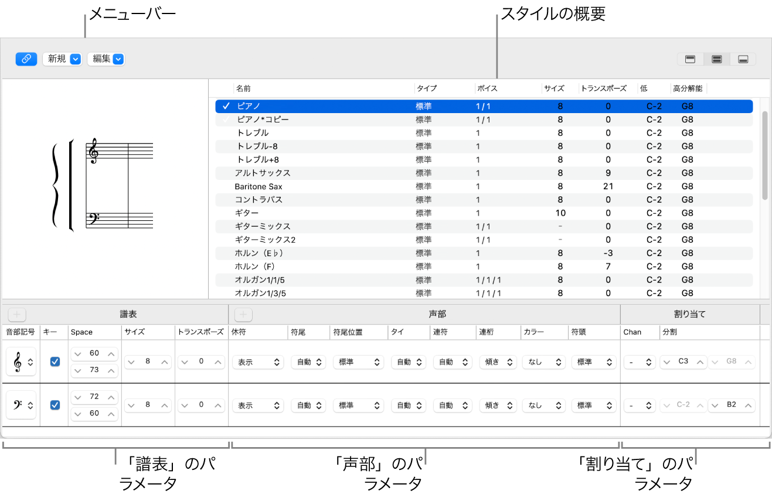Click the add staff plus icon under 譜表
The width and height of the screenshot is (772, 494).
coord(16,314)
